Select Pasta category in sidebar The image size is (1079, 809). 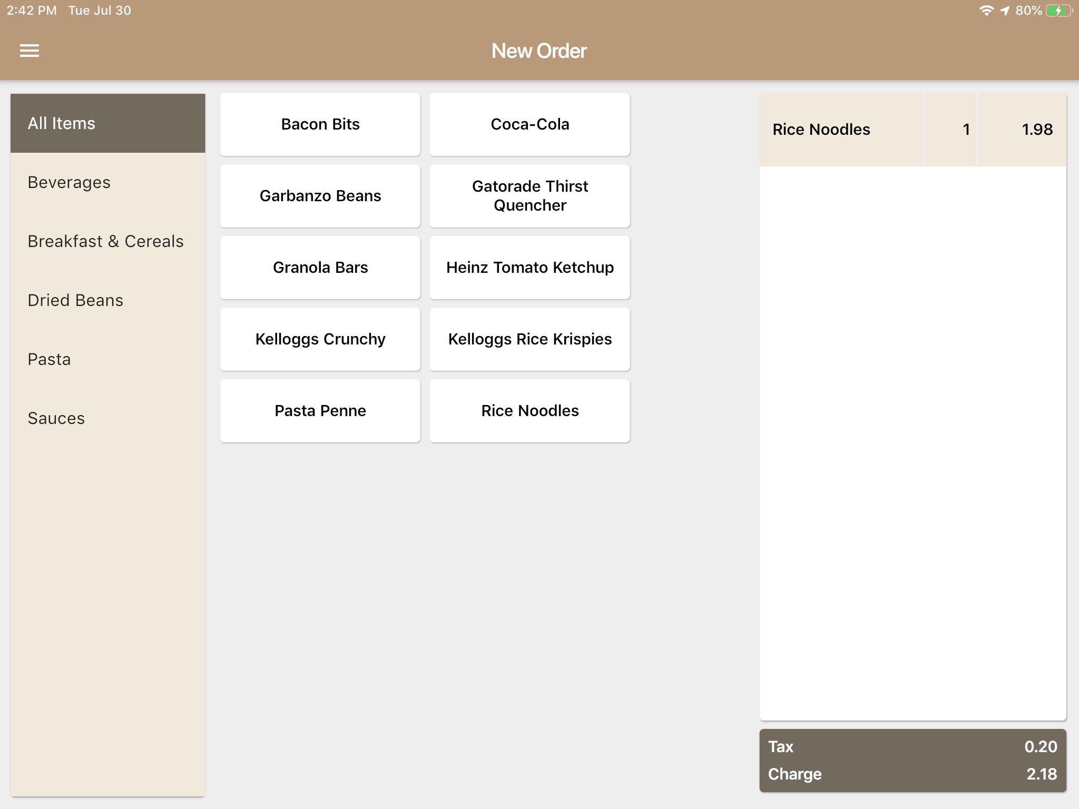pyautogui.click(x=48, y=359)
